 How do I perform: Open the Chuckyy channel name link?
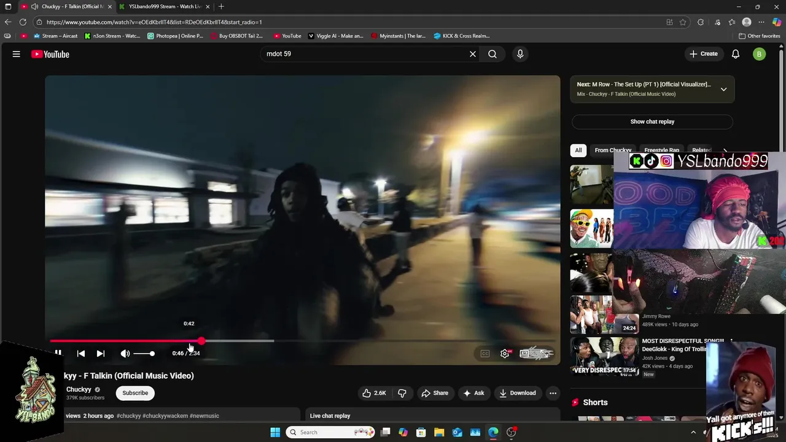[x=79, y=389]
